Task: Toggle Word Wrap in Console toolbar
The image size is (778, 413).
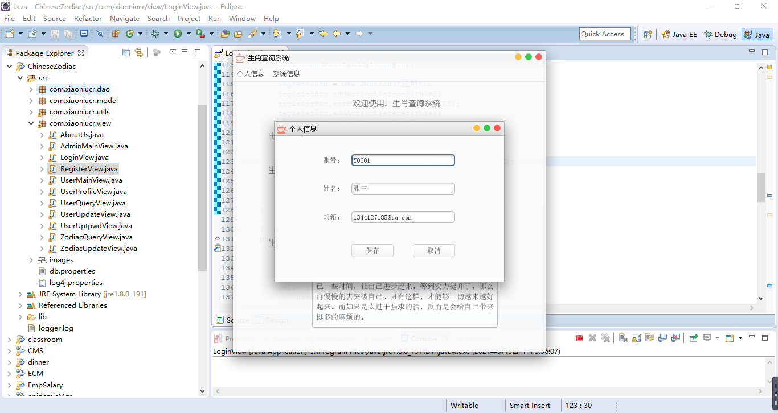Action: coord(649,338)
